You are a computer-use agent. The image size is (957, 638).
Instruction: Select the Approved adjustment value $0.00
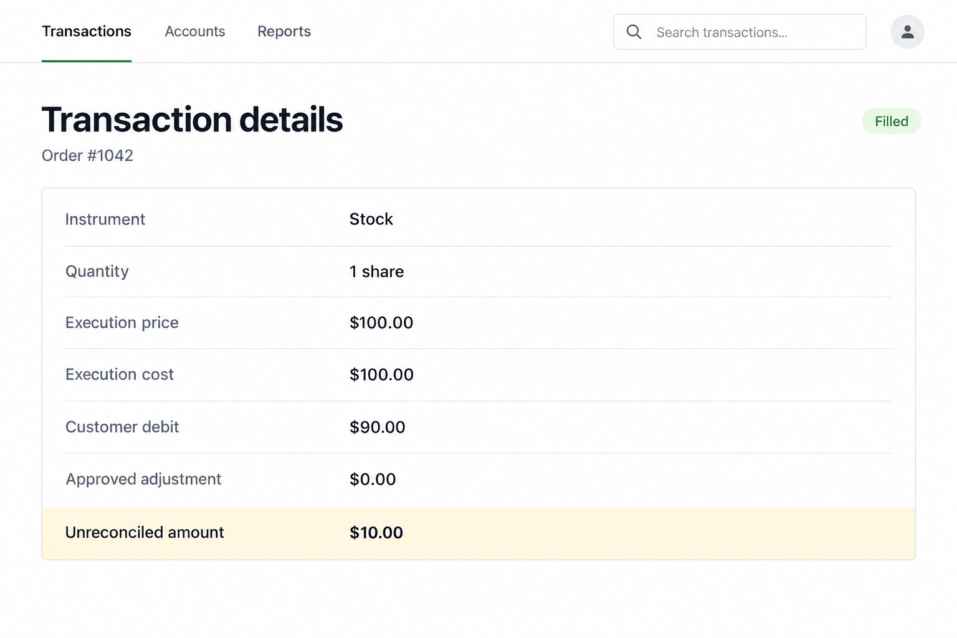pos(373,479)
